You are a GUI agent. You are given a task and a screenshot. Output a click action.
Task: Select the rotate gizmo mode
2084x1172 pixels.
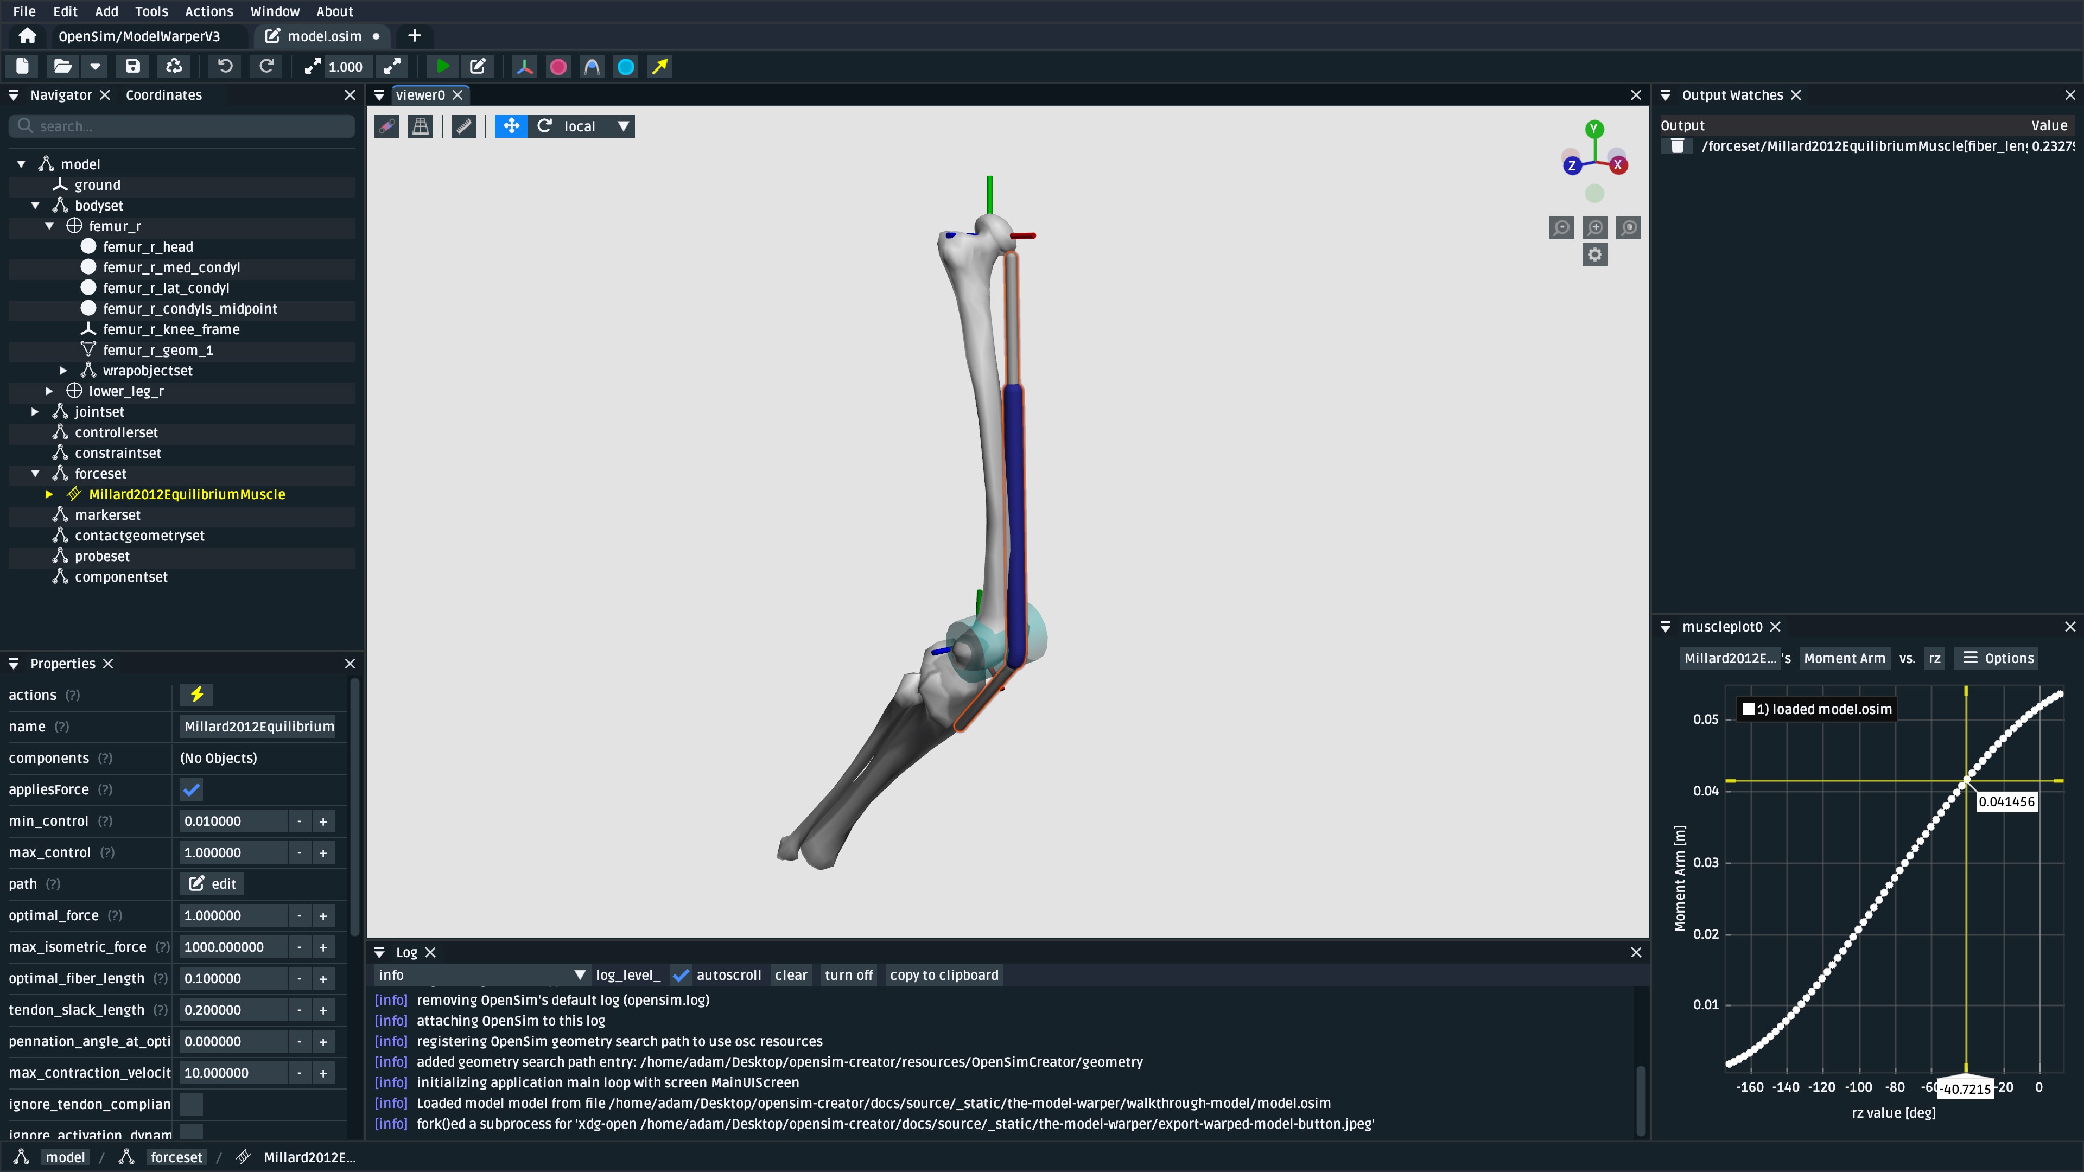tap(544, 126)
